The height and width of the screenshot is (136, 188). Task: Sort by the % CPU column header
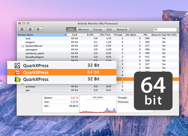[90, 35]
